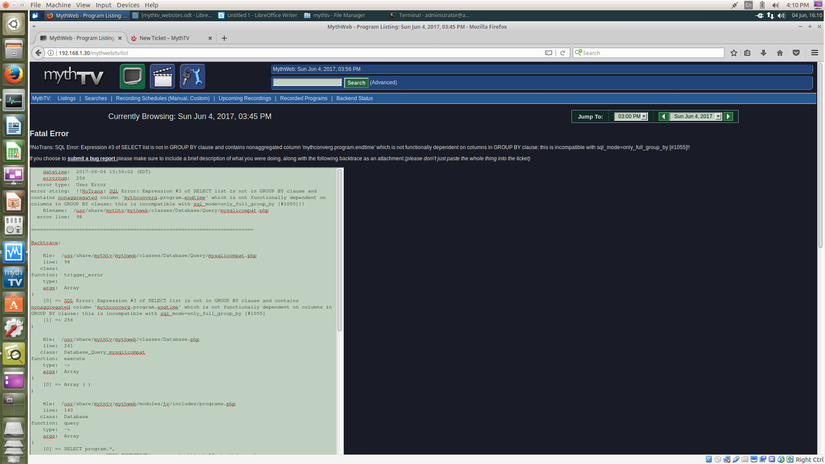Launch MythTV from the dock
825x464 pixels.
tap(14, 278)
